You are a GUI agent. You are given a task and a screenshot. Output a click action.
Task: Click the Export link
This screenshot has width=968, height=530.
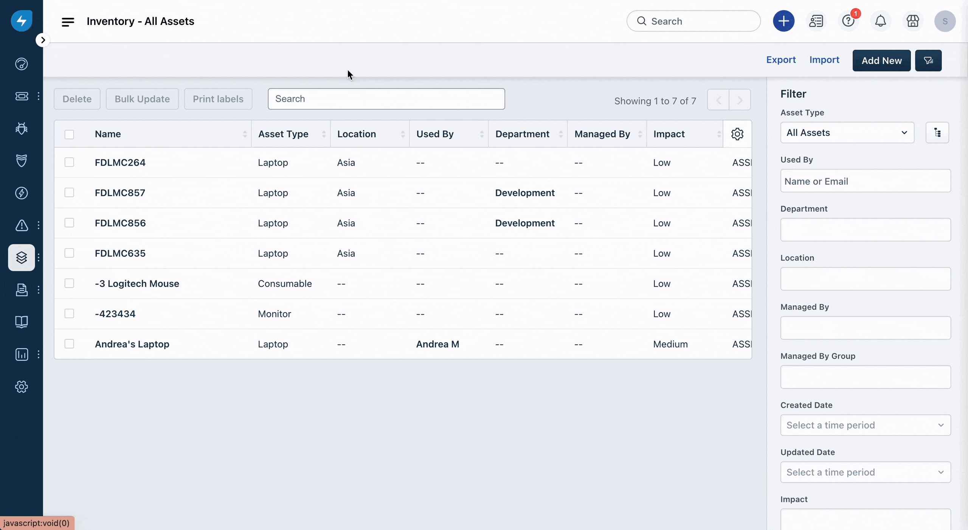pyautogui.click(x=781, y=60)
